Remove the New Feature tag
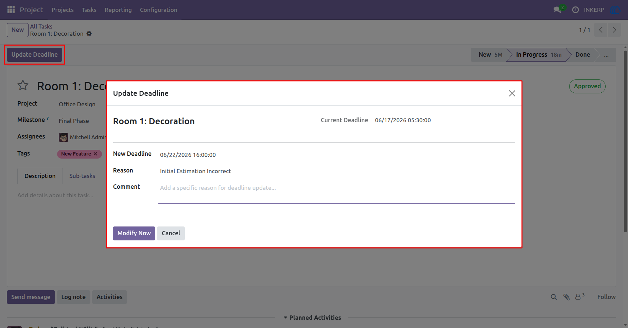 [x=95, y=154]
